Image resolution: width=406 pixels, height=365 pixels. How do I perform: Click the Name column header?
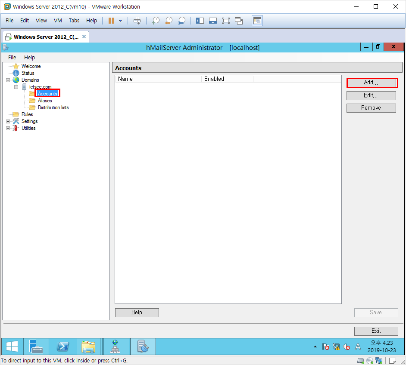pos(159,79)
